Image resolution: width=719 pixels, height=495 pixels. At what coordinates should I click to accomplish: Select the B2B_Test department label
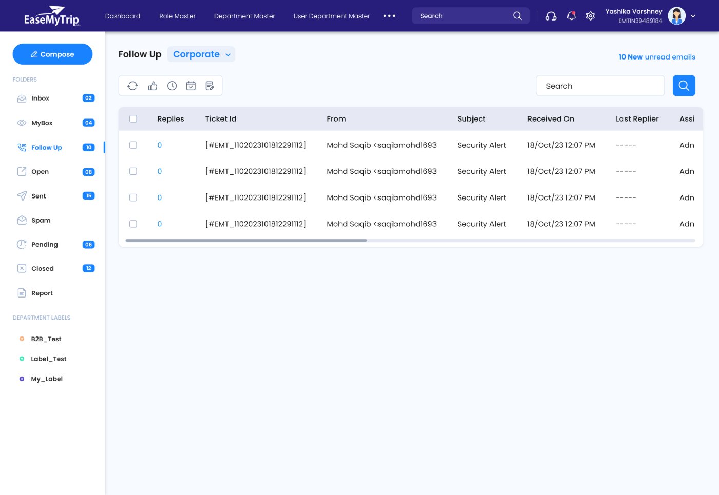pyautogui.click(x=46, y=339)
